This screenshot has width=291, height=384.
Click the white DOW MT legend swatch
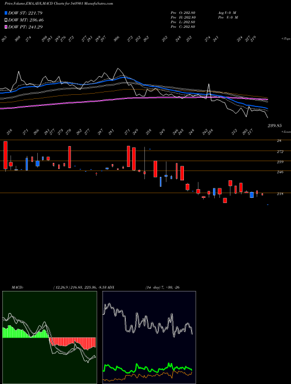tap(6, 20)
